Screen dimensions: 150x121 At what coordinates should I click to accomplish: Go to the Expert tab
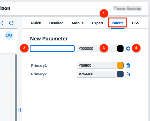click(x=98, y=23)
